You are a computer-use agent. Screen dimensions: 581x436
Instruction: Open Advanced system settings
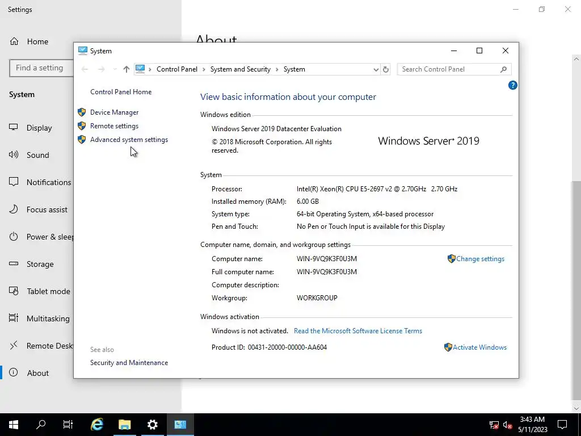coord(129,140)
